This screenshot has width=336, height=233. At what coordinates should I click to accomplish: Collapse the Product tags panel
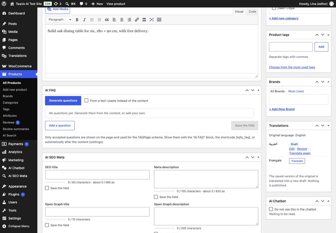[x=328, y=35]
